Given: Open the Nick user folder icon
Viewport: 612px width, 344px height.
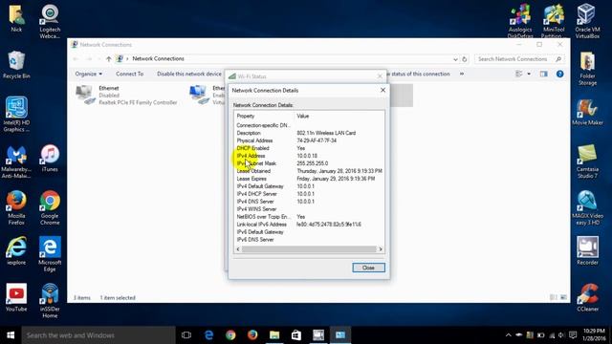Looking at the screenshot, I should (16, 18).
